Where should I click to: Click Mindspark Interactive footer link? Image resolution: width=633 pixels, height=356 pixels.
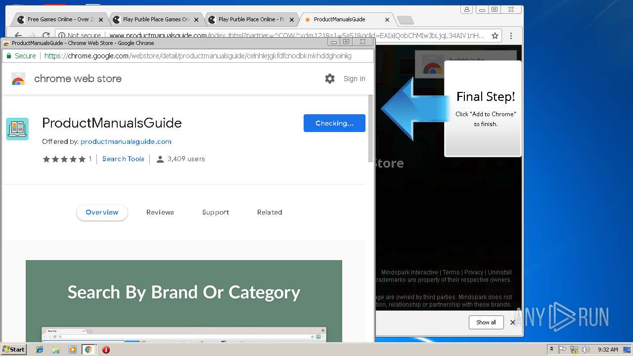(x=409, y=272)
